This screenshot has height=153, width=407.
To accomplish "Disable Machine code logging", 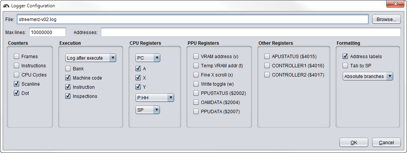I will coord(68,78).
